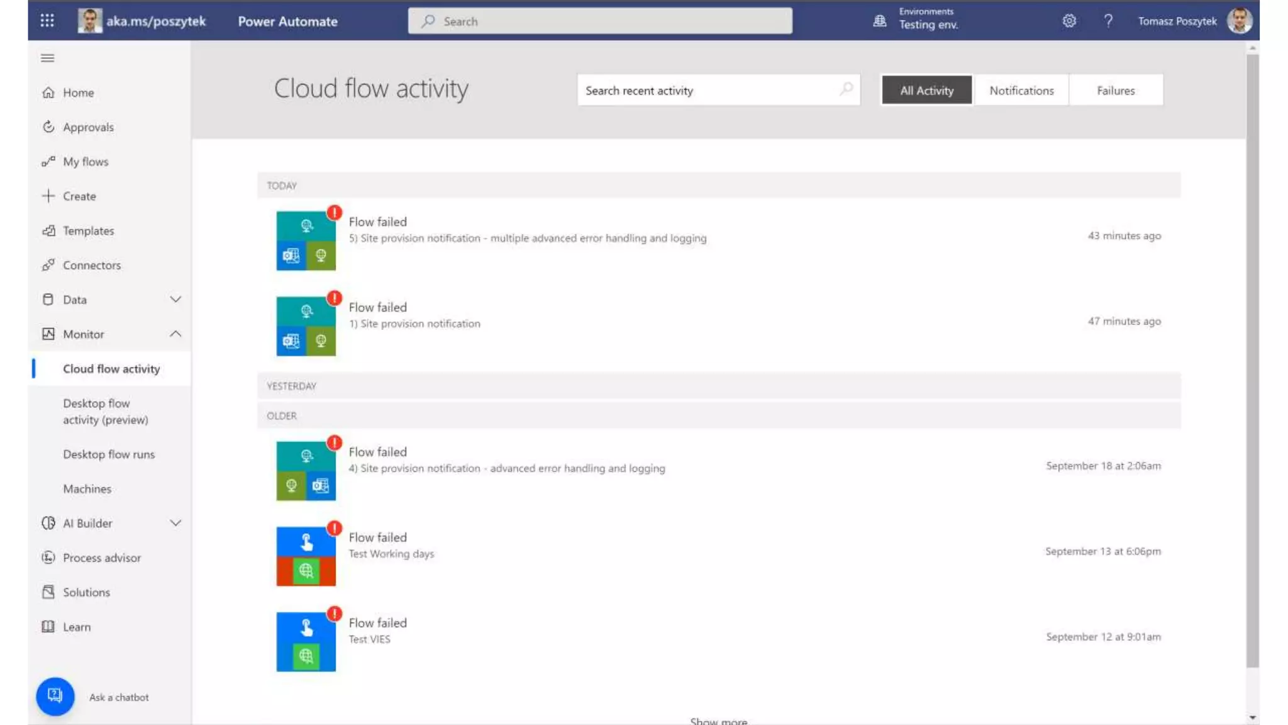Go to My flows

86,162
